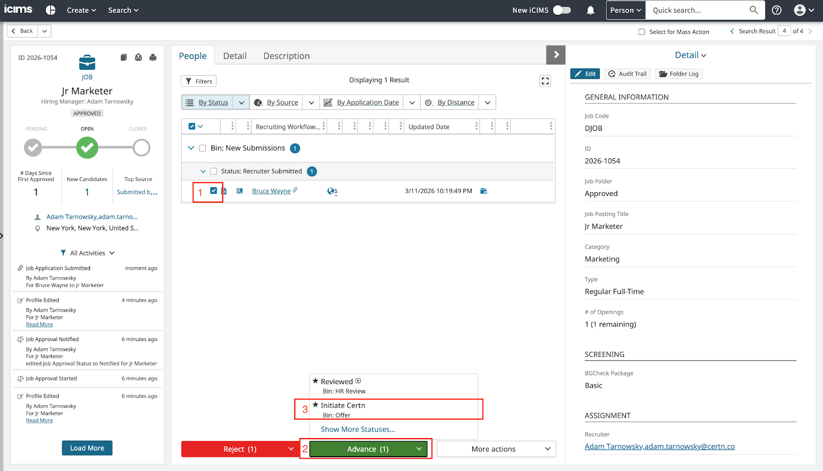This screenshot has height=471, width=823.
Task: Check the Bin: New Submissions checkbox
Action: point(203,148)
